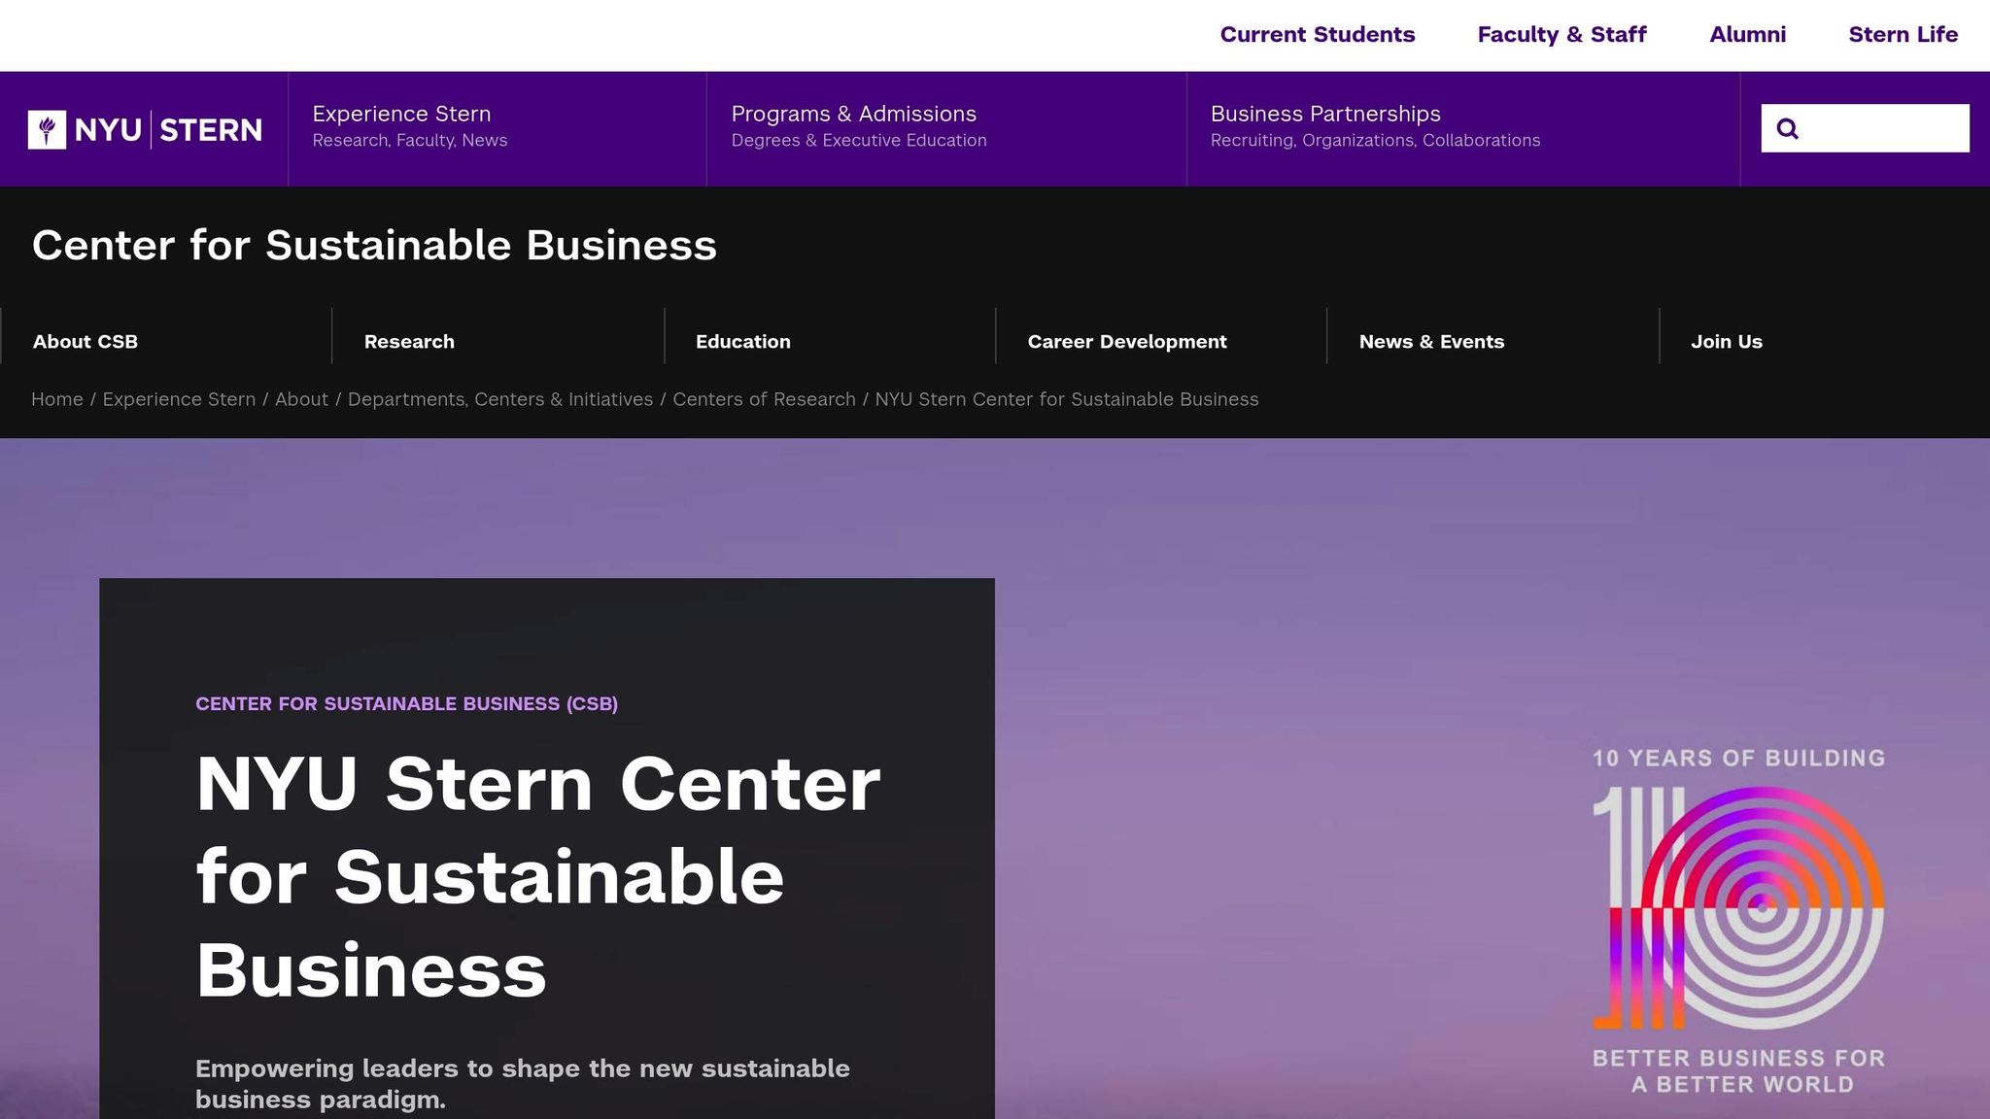Open the Current Students link
This screenshot has height=1119, width=1990.
pos(1317,34)
